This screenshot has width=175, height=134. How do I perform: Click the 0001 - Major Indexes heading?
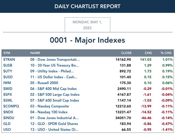(87, 40)
